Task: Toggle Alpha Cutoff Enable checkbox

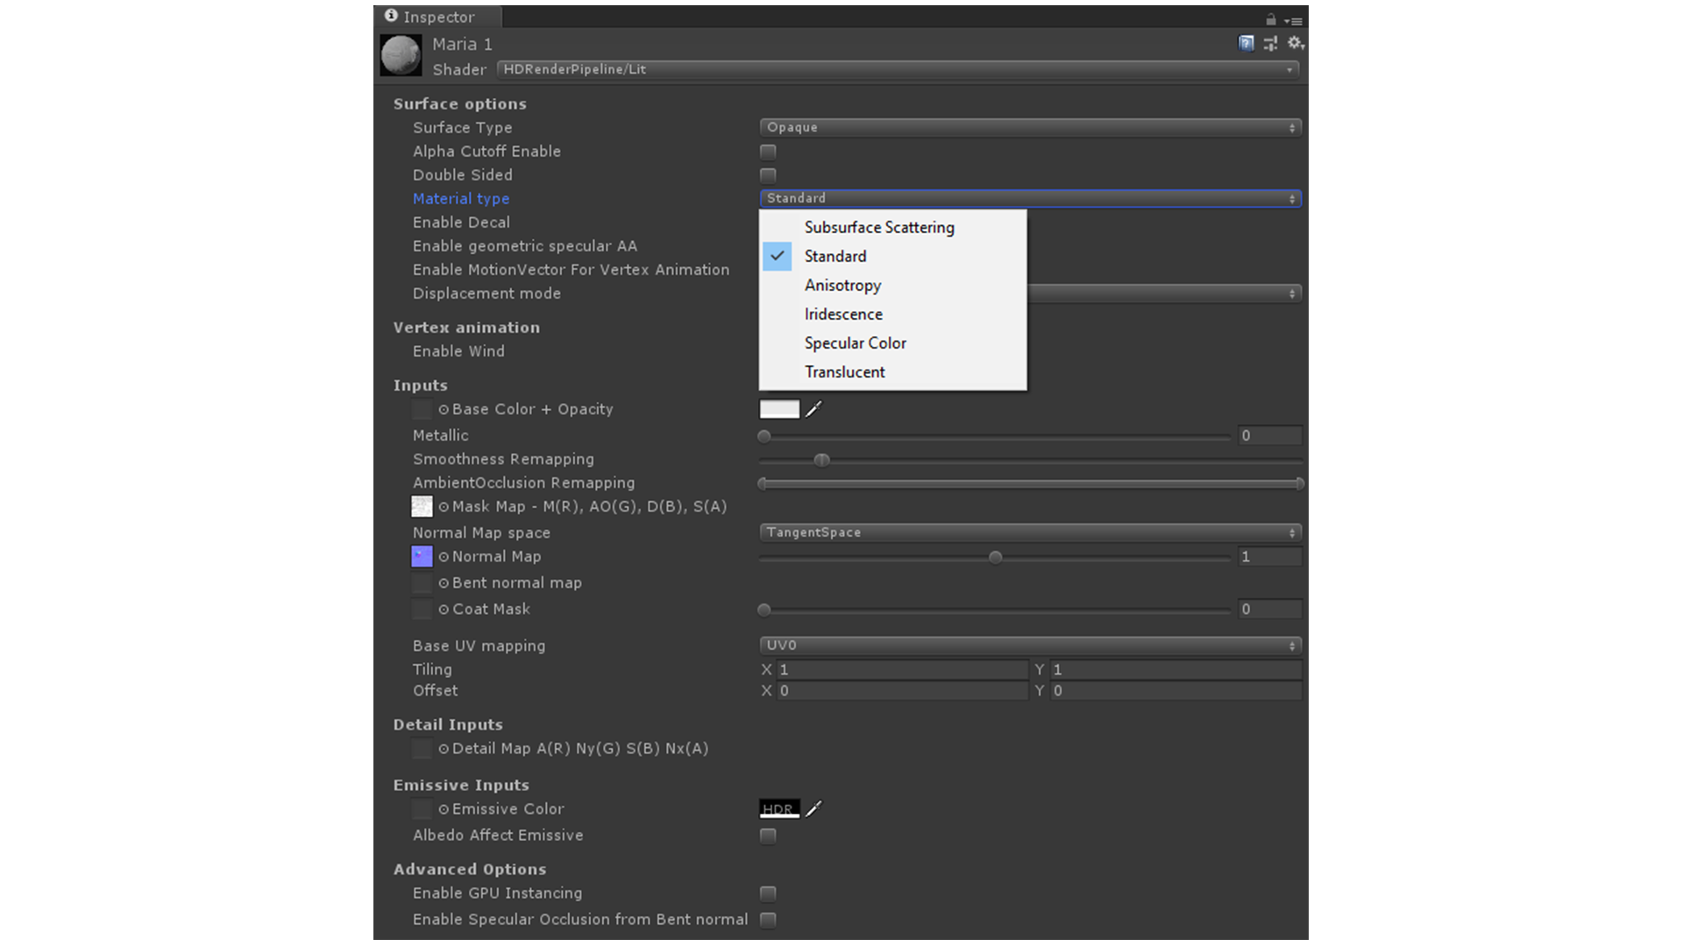Action: (x=768, y=152)
